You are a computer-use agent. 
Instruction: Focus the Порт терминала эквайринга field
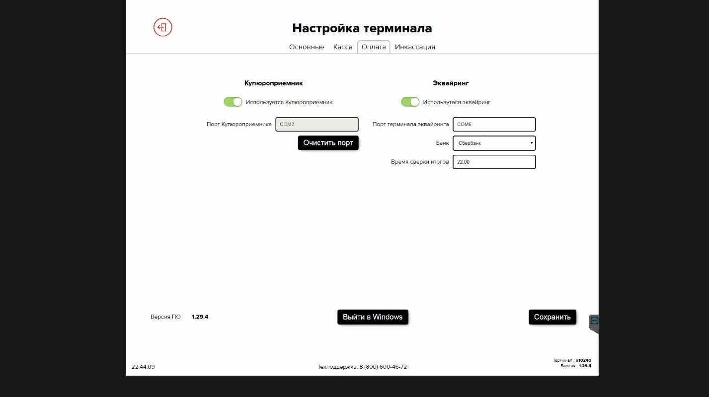point(494,124)
